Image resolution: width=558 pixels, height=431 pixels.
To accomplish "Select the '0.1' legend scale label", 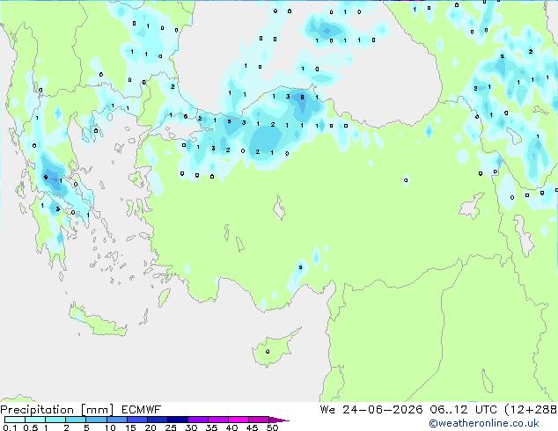I will 10,427.
